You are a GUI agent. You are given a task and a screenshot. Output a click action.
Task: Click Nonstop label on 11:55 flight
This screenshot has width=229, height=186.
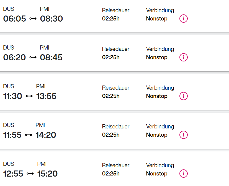(157, 135)
